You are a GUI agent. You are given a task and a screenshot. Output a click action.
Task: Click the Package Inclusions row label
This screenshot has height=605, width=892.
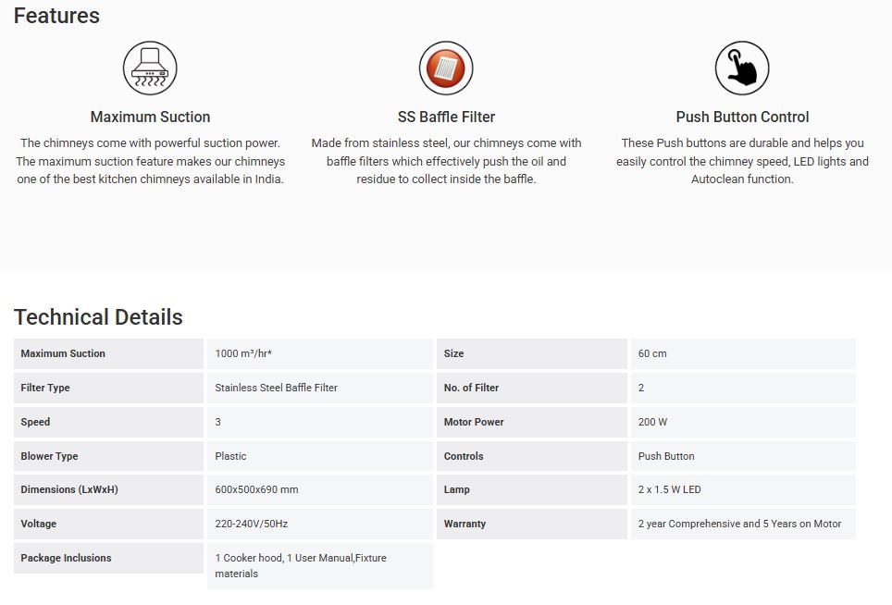[x=66, y=558]
